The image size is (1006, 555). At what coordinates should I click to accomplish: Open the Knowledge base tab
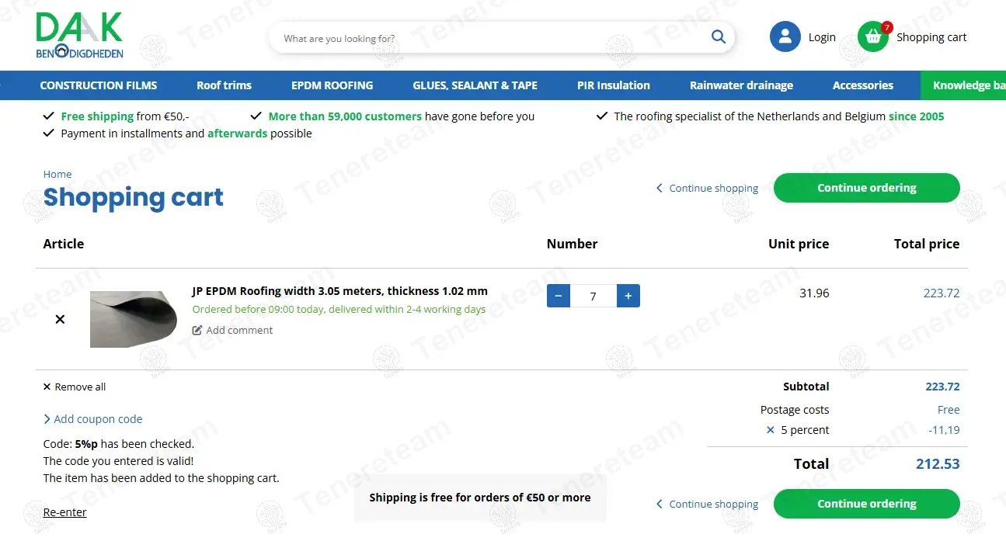963,85
